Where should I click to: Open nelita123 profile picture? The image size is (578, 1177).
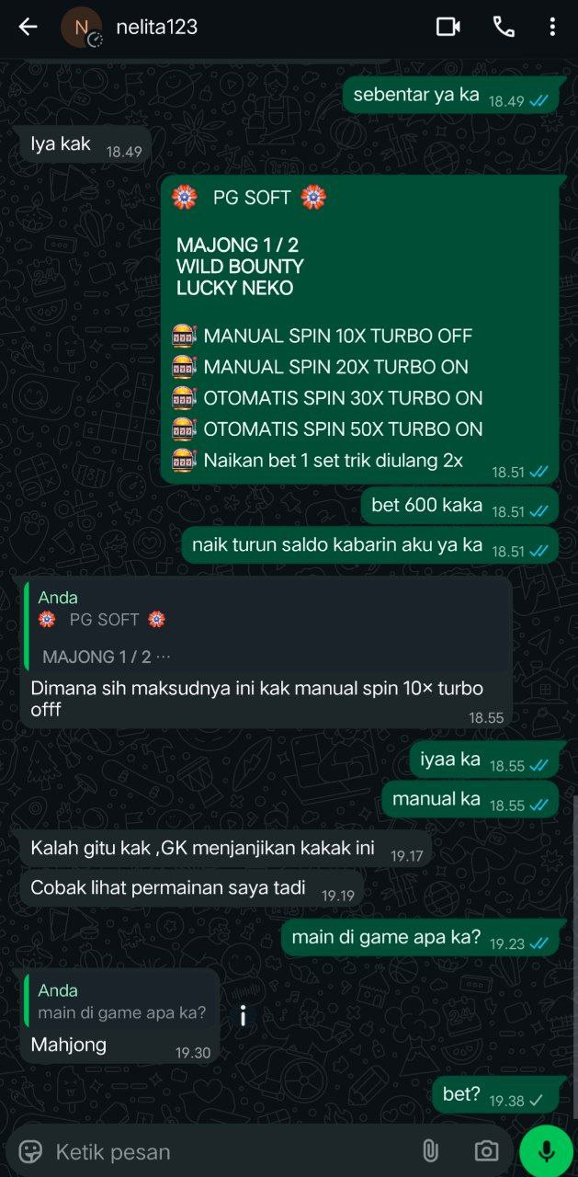pyautogui.click(x=82, y=27)
